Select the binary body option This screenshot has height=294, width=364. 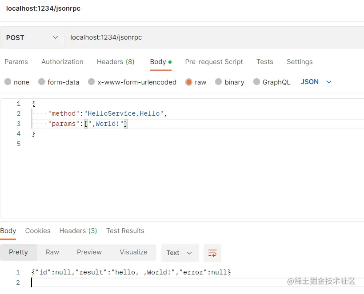tap(219, 82)
